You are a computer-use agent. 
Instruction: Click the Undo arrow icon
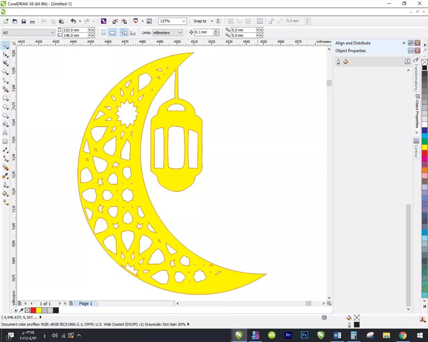pyautogui.click(x=73, y=21)
